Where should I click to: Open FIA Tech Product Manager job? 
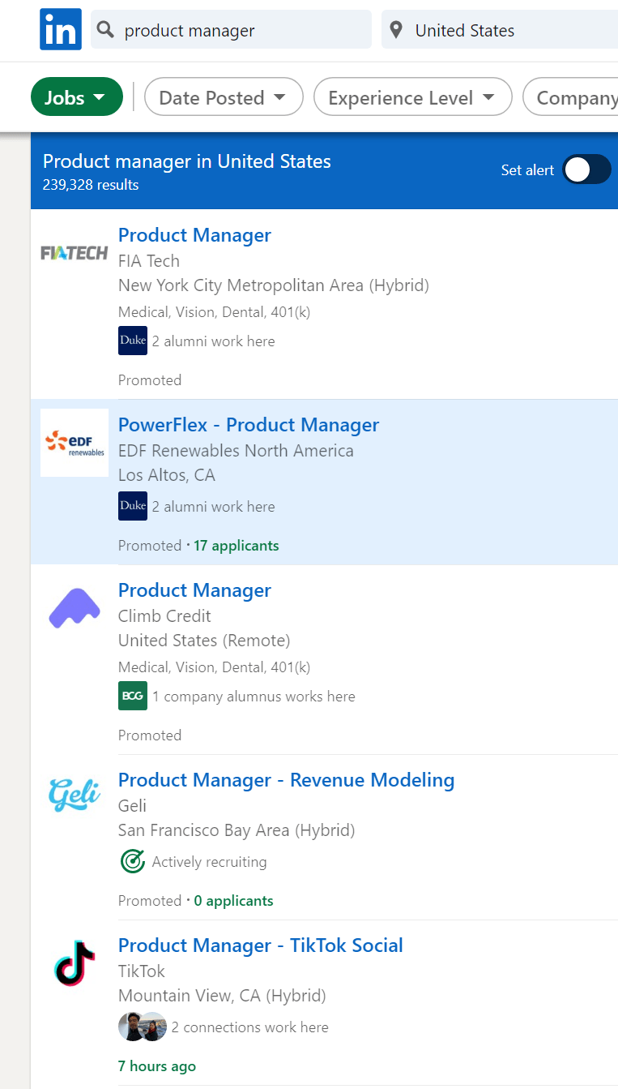pos(194,235)
